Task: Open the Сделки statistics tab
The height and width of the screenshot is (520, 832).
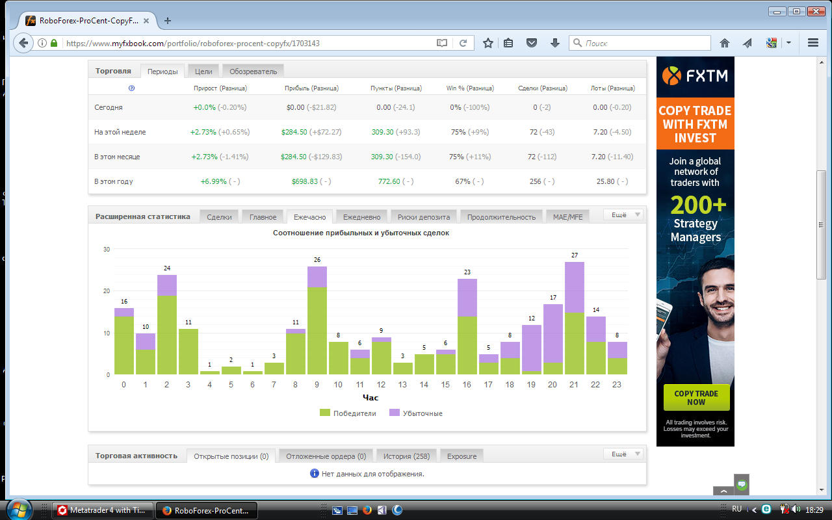Action: (x=219, y=217)
